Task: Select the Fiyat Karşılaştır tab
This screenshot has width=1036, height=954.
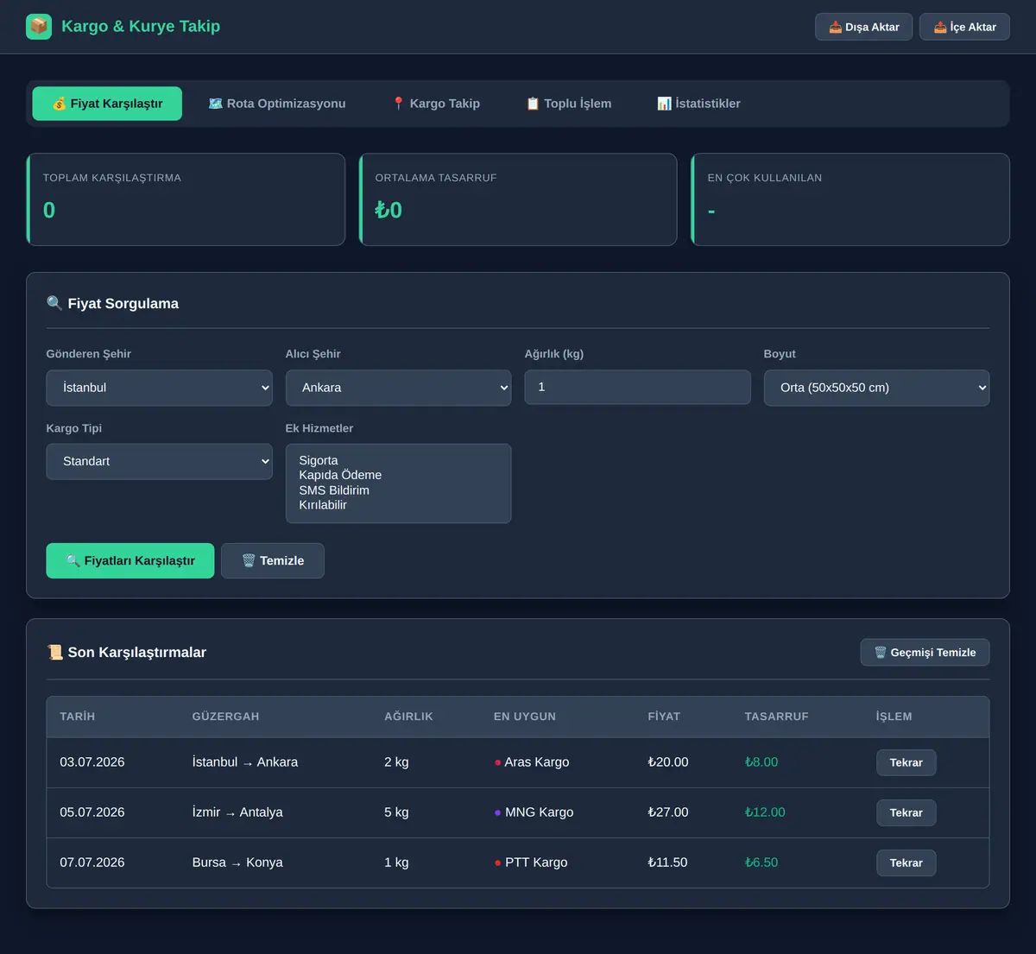Action: click(107, 104)
